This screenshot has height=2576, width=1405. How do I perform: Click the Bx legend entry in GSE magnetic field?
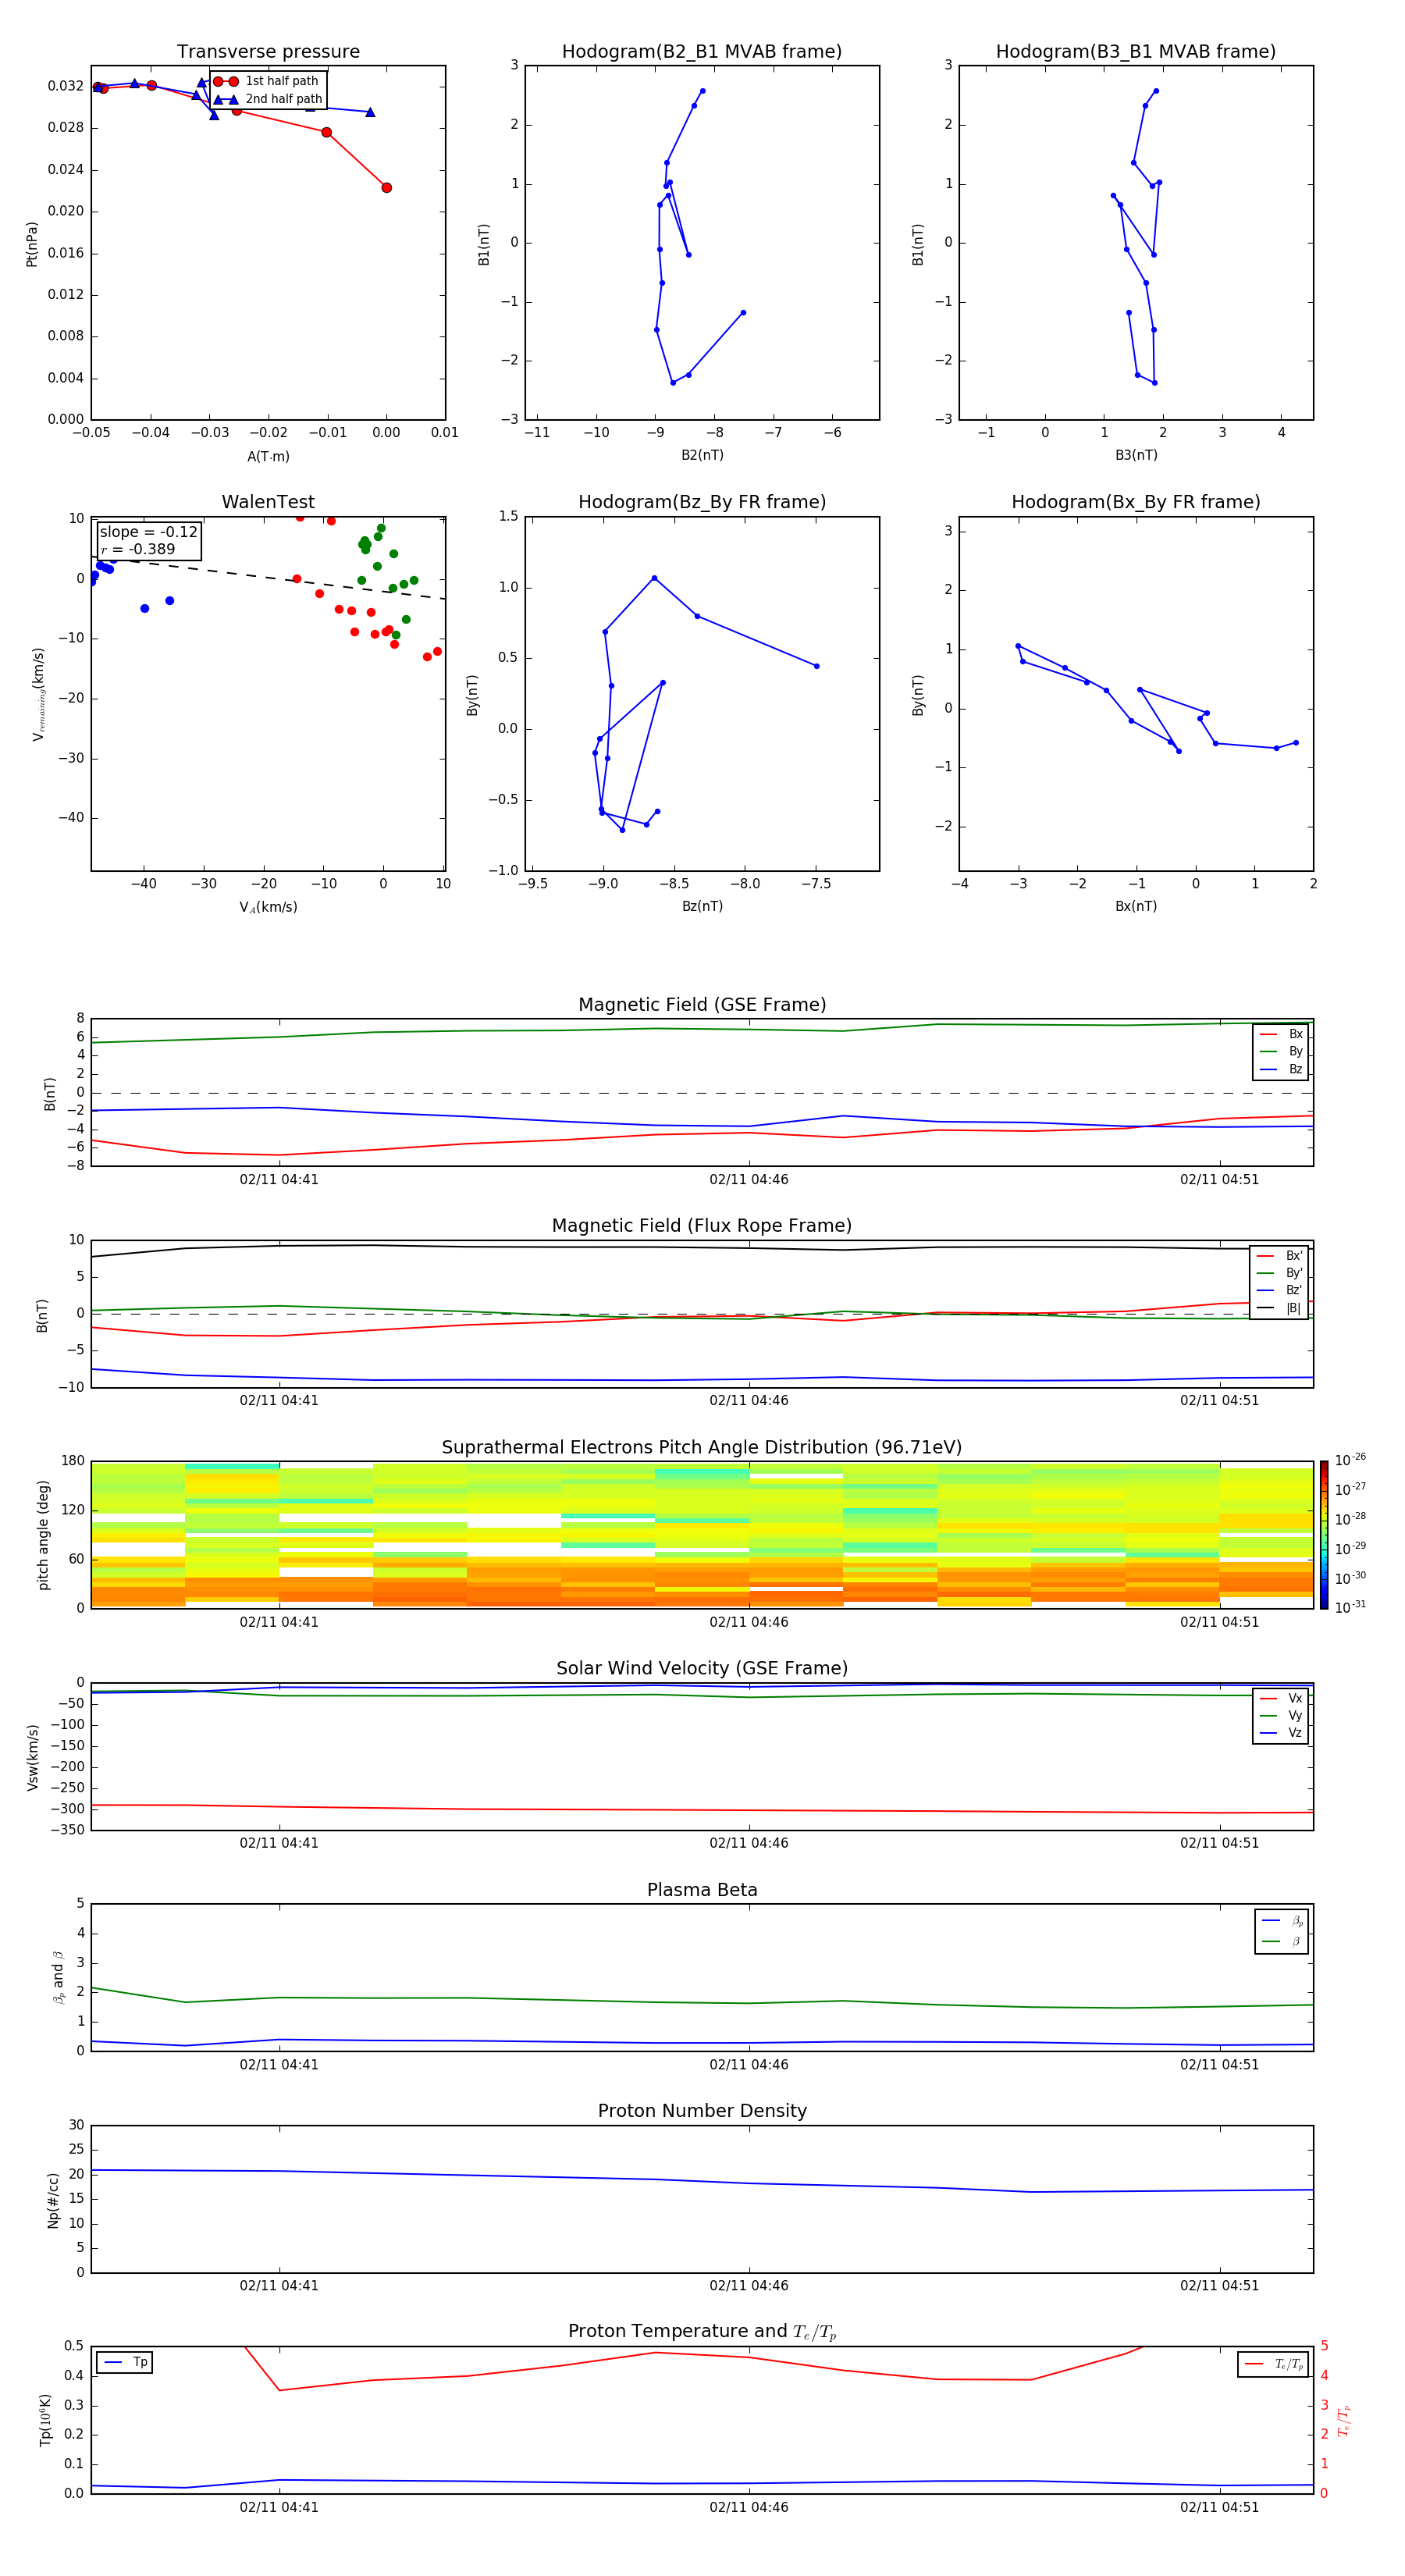click(1281, 1034)
